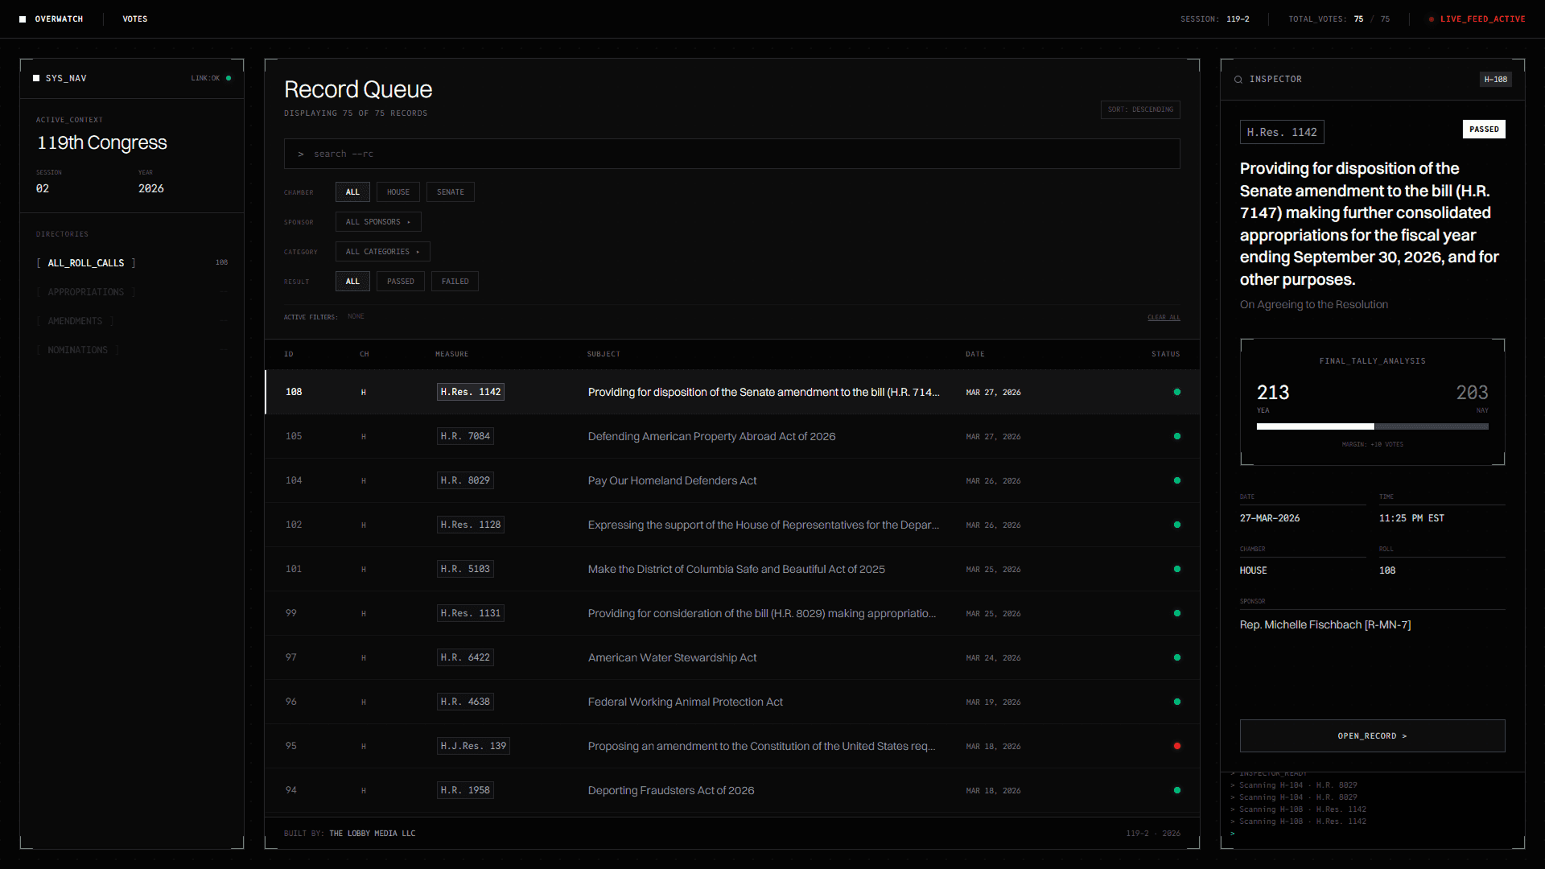Click SORT: DESCENDING to change sort order
The image size is (1545, 869).
(1139, 109)
